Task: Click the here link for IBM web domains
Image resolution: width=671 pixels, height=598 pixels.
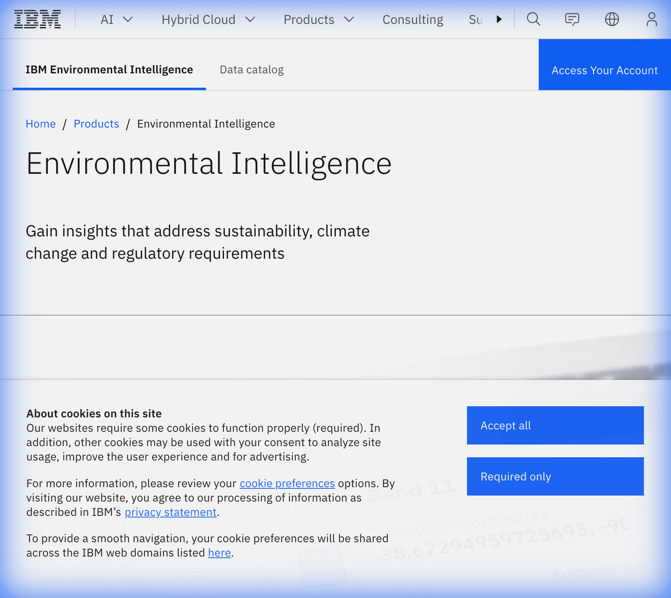Action: [219, 553]
